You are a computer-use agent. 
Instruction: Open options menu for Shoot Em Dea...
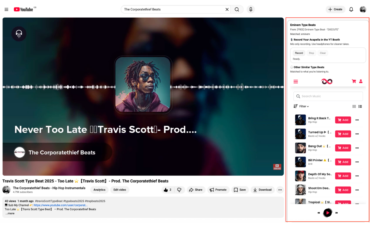coord(357,190)
